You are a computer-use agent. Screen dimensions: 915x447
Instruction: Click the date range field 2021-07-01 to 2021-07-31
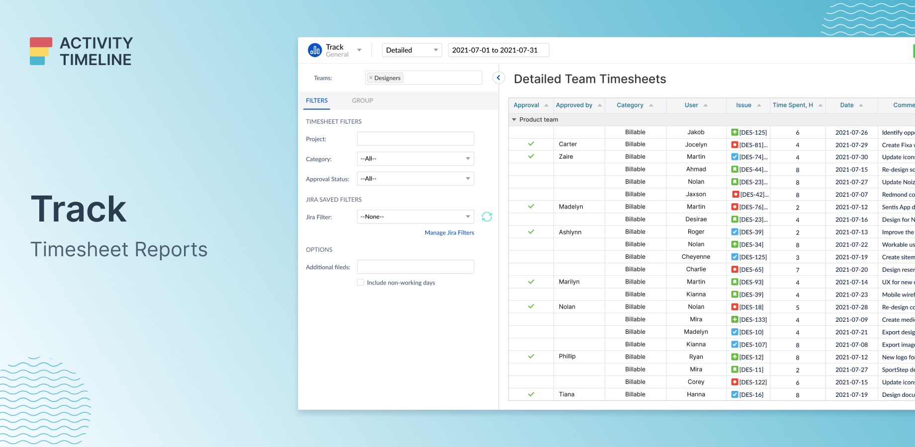[x=499, y=50]
